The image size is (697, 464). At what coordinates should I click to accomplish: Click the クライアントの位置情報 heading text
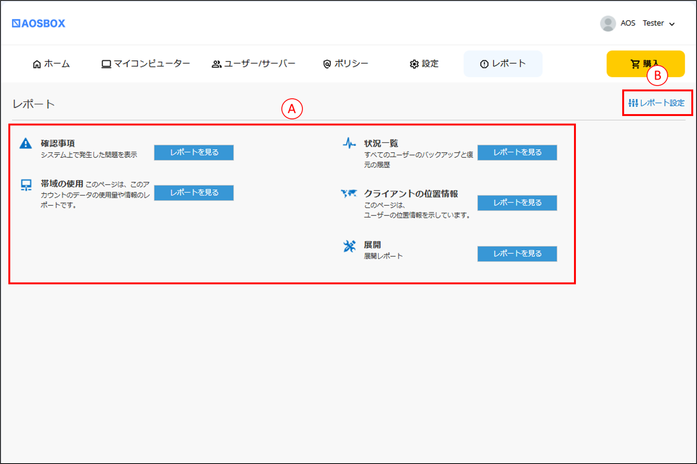(411, 194)
